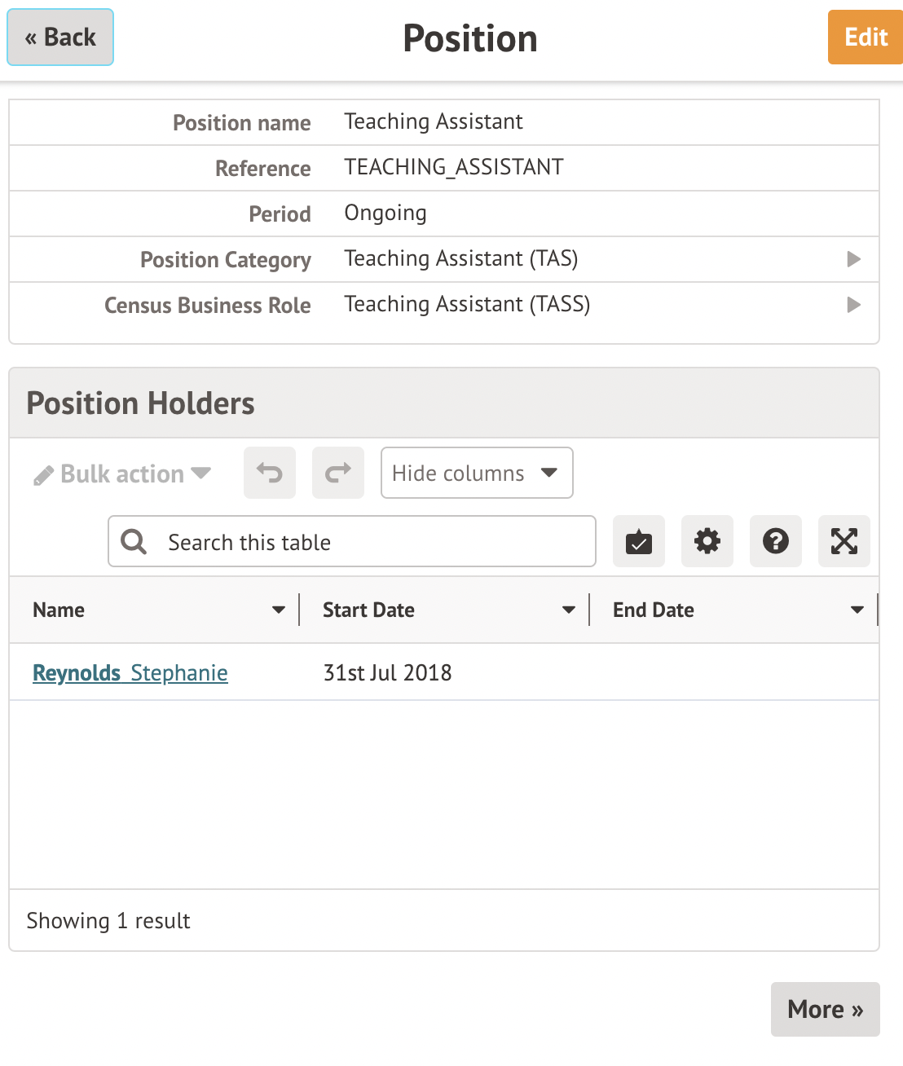Click the Bulk action pencil icon

(x=43, y=475)
